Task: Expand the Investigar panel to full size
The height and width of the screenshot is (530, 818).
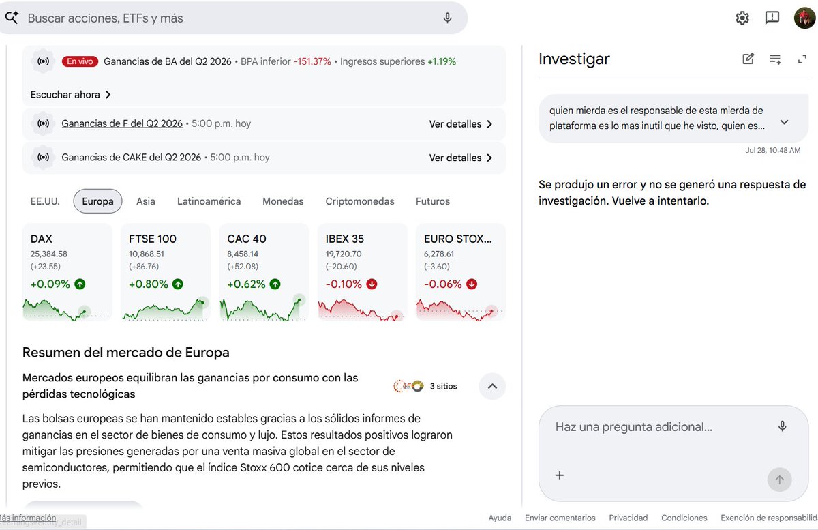Action: (x=802, y=59)
